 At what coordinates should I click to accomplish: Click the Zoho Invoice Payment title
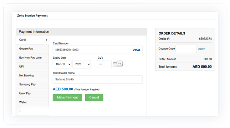[32, 16]
